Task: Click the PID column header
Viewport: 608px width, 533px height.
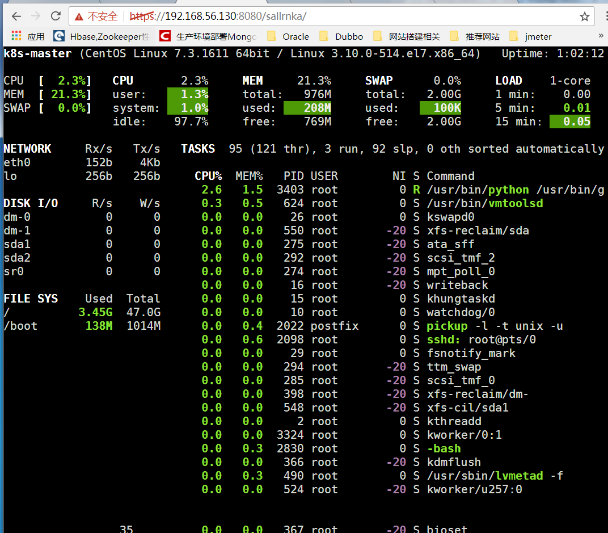Action: [x=293, y=176]
